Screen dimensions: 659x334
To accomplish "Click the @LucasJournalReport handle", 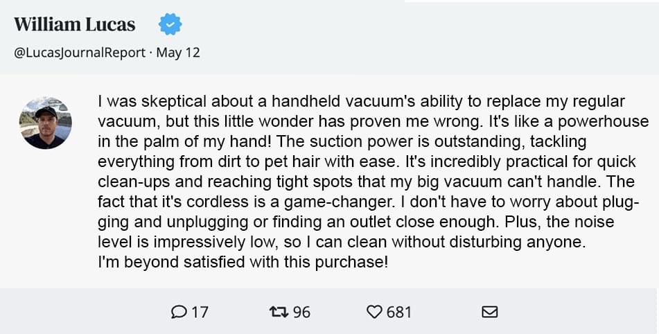I will click(80, 53).
